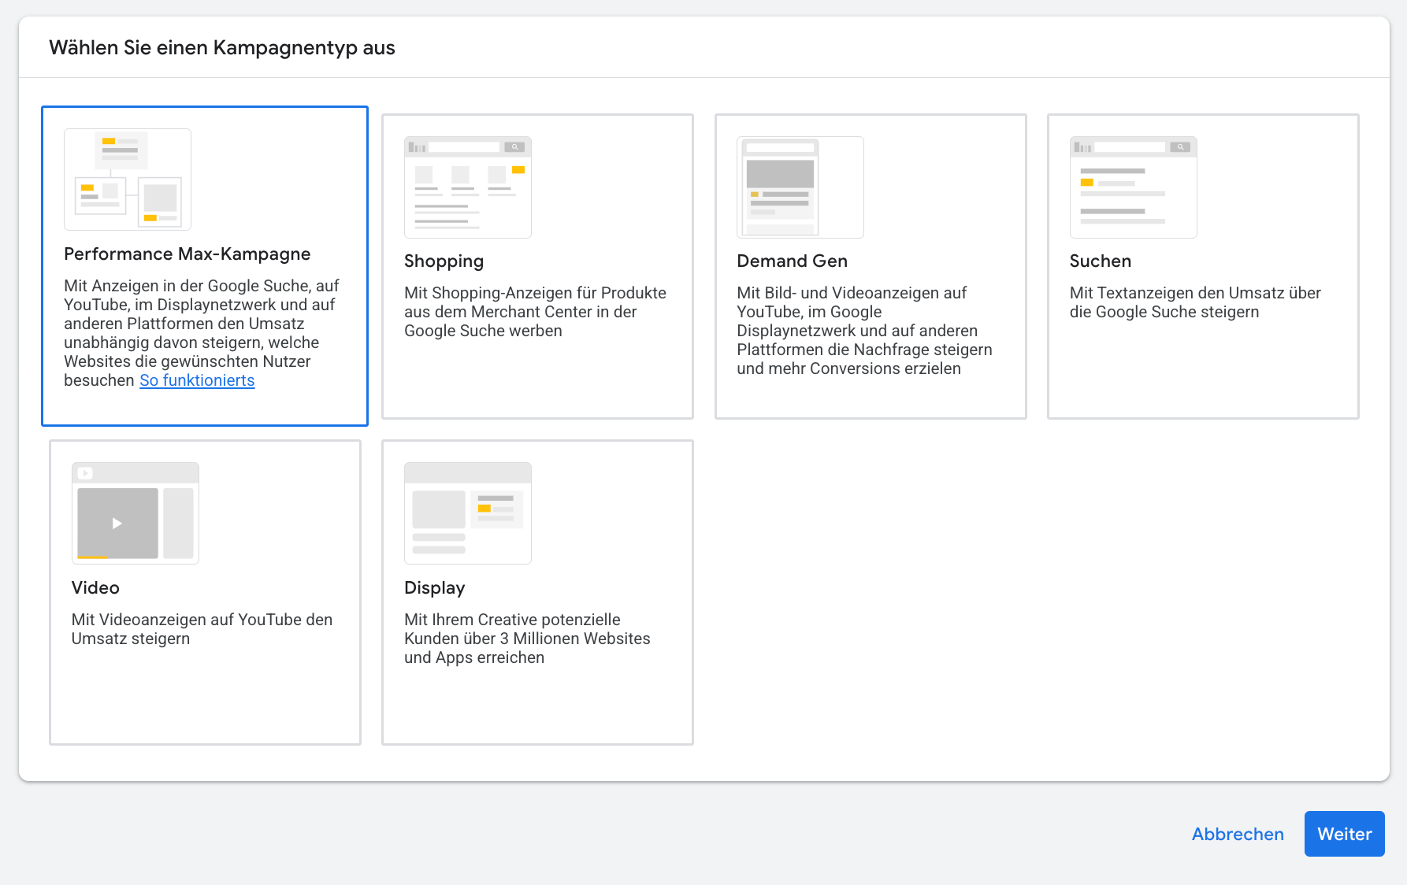Click the Demand Gen campaign illustration icon

(x=800, y=187)
